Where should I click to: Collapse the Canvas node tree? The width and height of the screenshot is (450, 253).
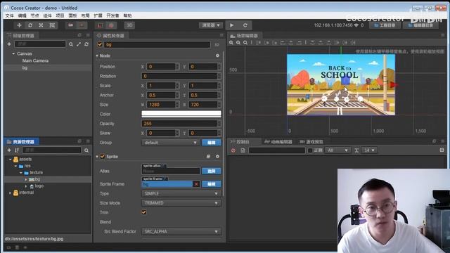pos(13,53)
